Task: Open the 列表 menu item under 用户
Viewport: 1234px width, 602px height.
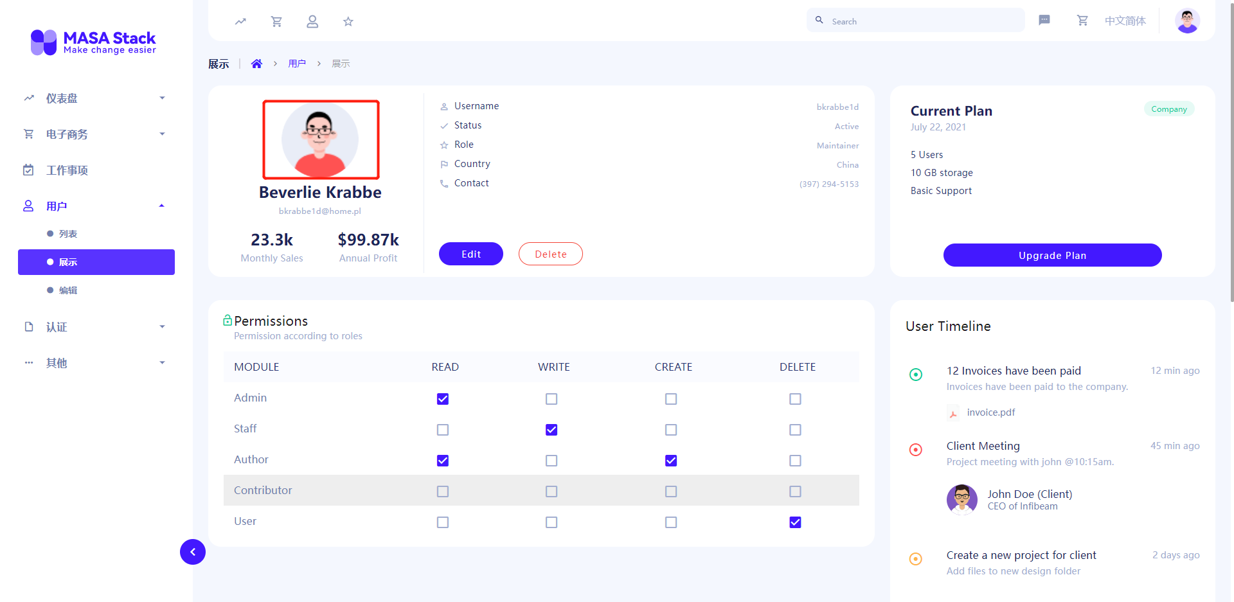Action: pos(67,233)
